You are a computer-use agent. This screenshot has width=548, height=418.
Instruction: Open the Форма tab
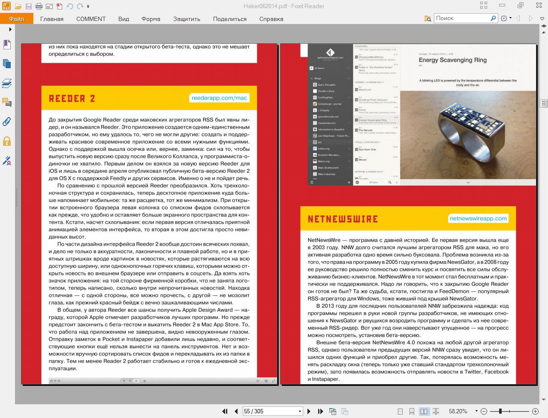click(151, 19)
